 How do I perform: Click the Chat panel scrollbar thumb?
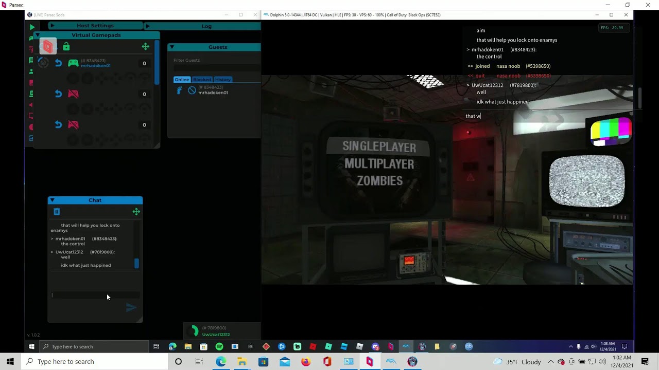click(136, 264)
